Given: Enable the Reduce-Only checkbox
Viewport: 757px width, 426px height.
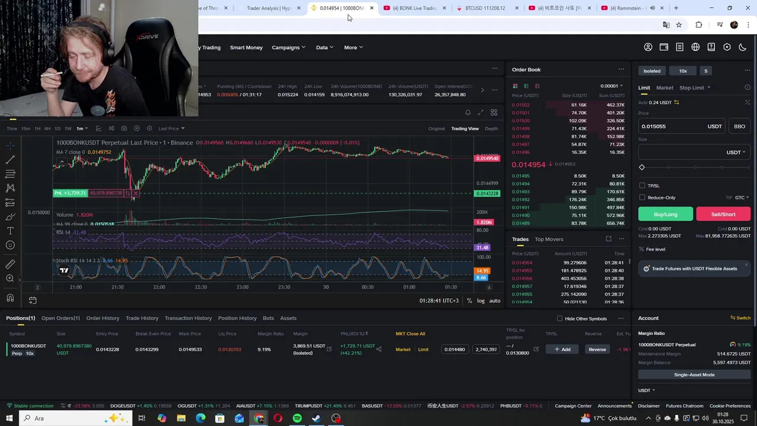Looking at the screenshot, I should coord(642,198).
